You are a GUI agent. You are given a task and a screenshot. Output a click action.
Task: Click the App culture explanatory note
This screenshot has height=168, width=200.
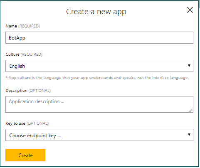point(97,78)
